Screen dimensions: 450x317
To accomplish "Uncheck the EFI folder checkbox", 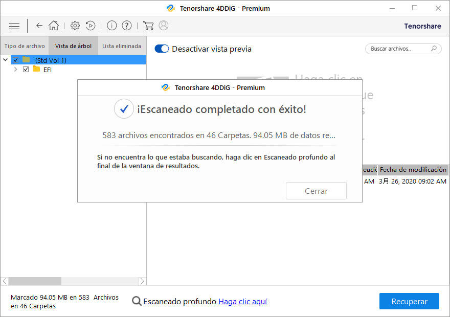I will pos(26,69).
